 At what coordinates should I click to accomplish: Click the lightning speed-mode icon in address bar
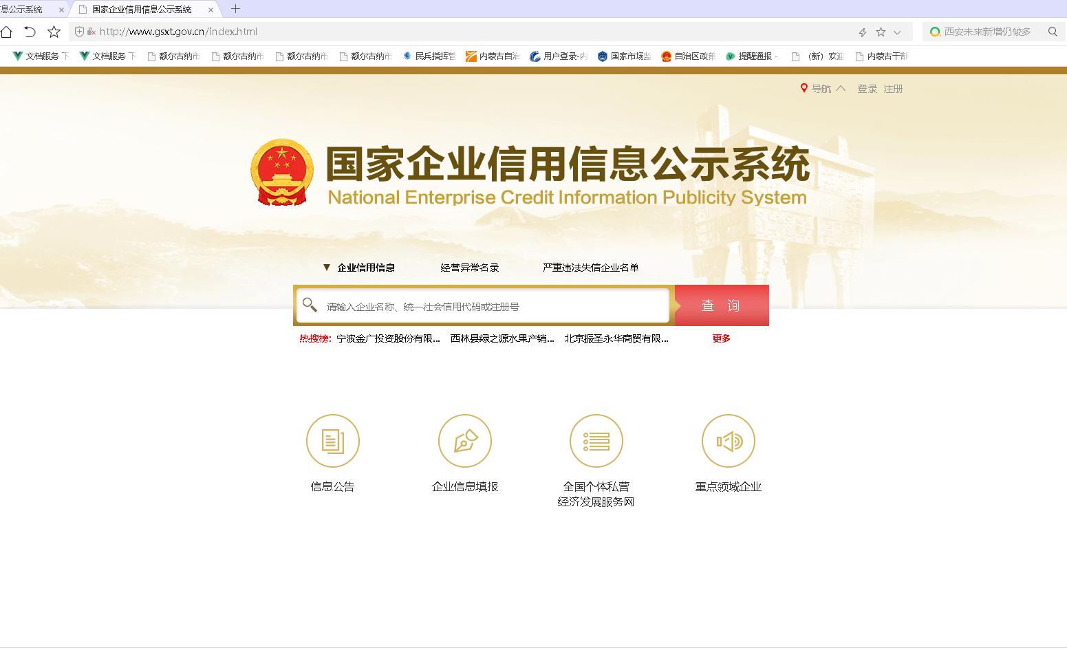click(x=863, y=32)
